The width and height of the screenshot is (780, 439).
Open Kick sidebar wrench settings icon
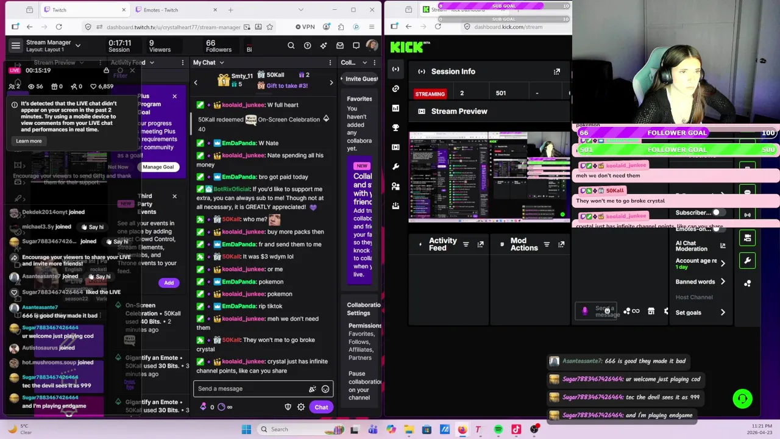coord(395,166)
